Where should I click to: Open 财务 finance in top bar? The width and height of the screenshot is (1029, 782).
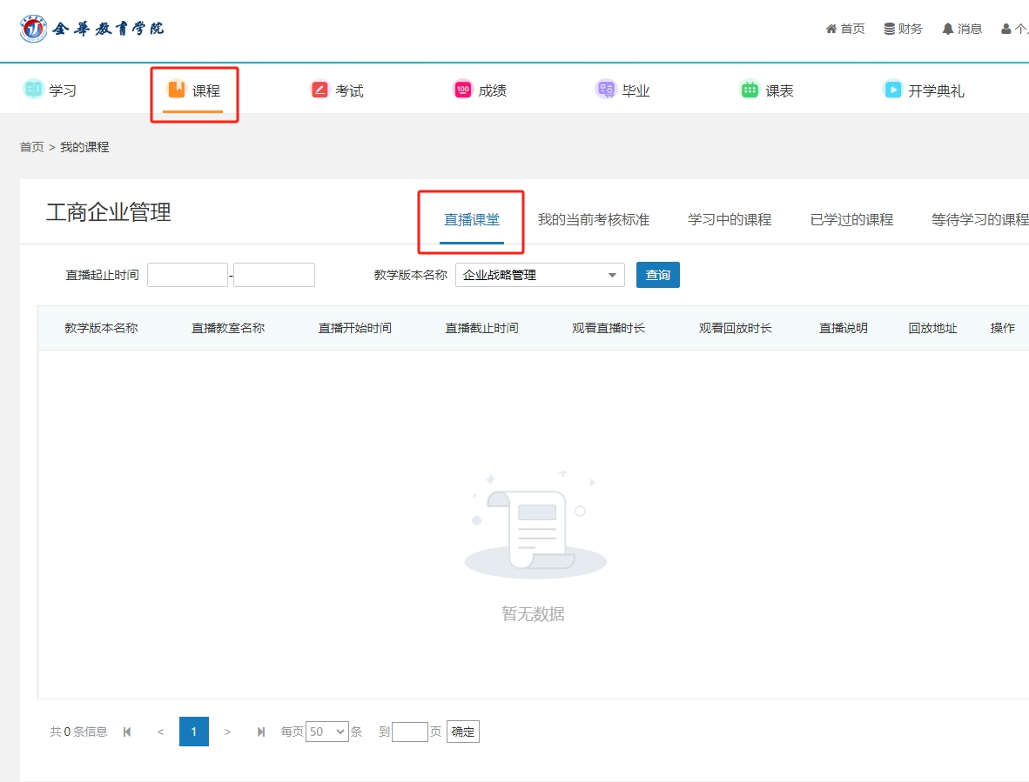click(x=903, y=29)
